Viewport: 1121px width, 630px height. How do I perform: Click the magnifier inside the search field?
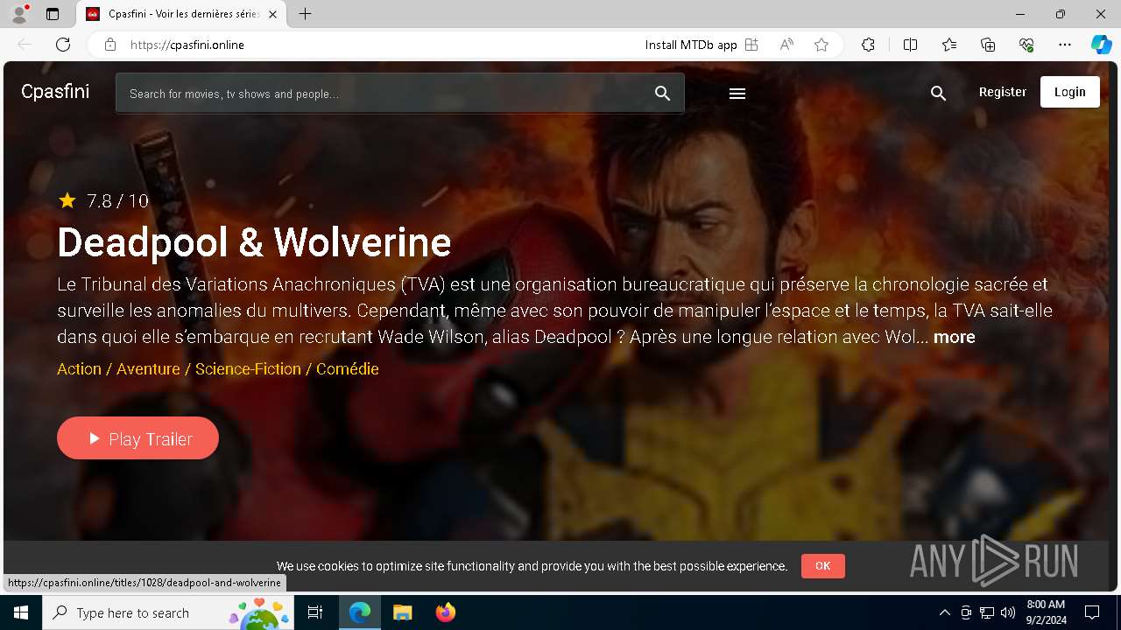click(x=663, y=94)
